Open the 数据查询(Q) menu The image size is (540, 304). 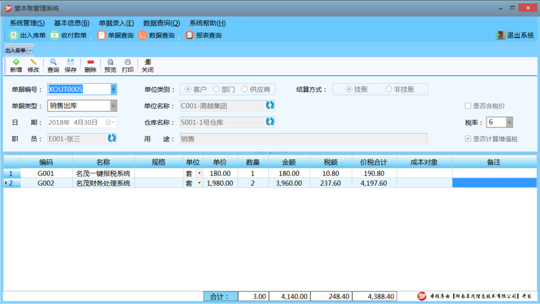click(161, 23)
